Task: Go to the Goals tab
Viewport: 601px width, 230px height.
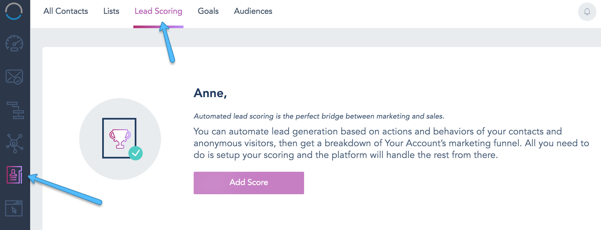Action: pyautogui.click(x=208, y=11)
